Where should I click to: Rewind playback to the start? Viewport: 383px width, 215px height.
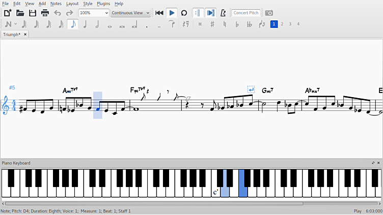click(x=159, y=13)
